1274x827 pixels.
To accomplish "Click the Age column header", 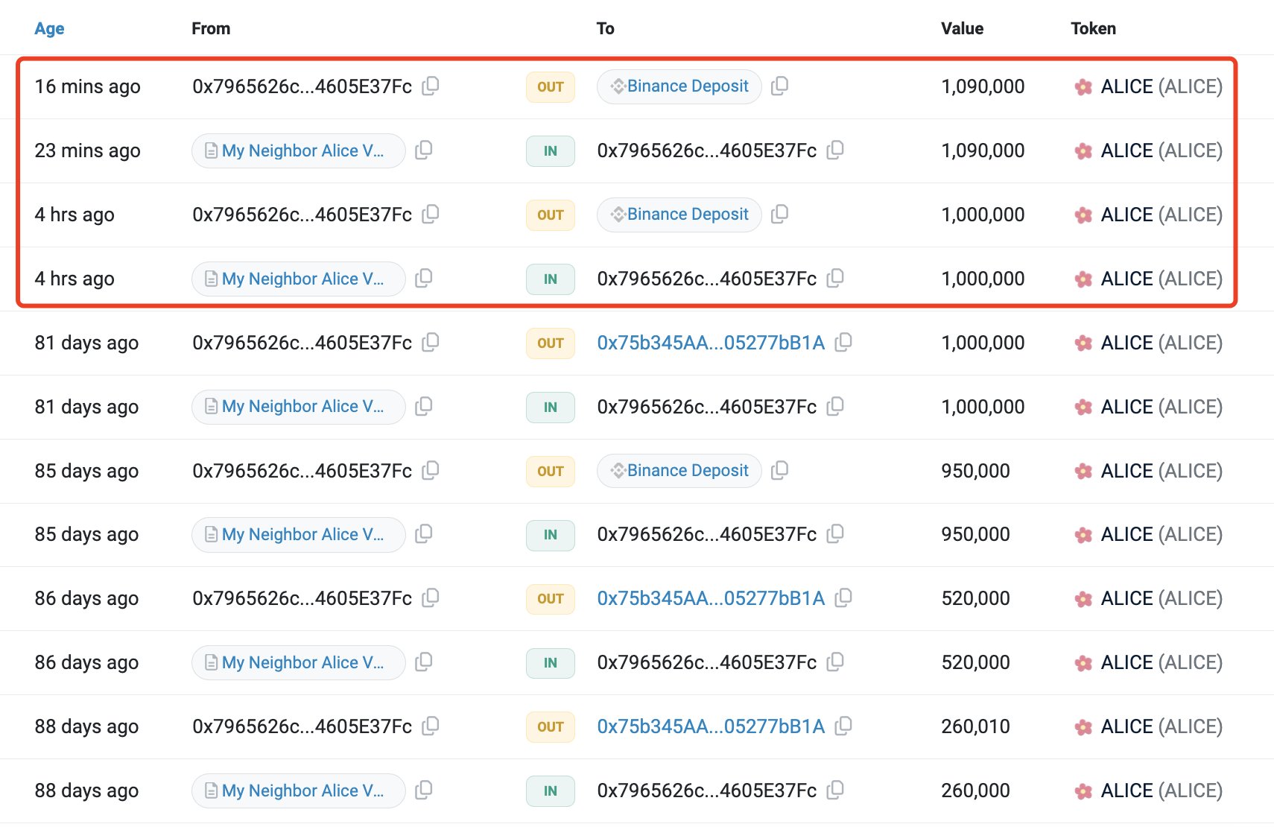I will [49, 28].
